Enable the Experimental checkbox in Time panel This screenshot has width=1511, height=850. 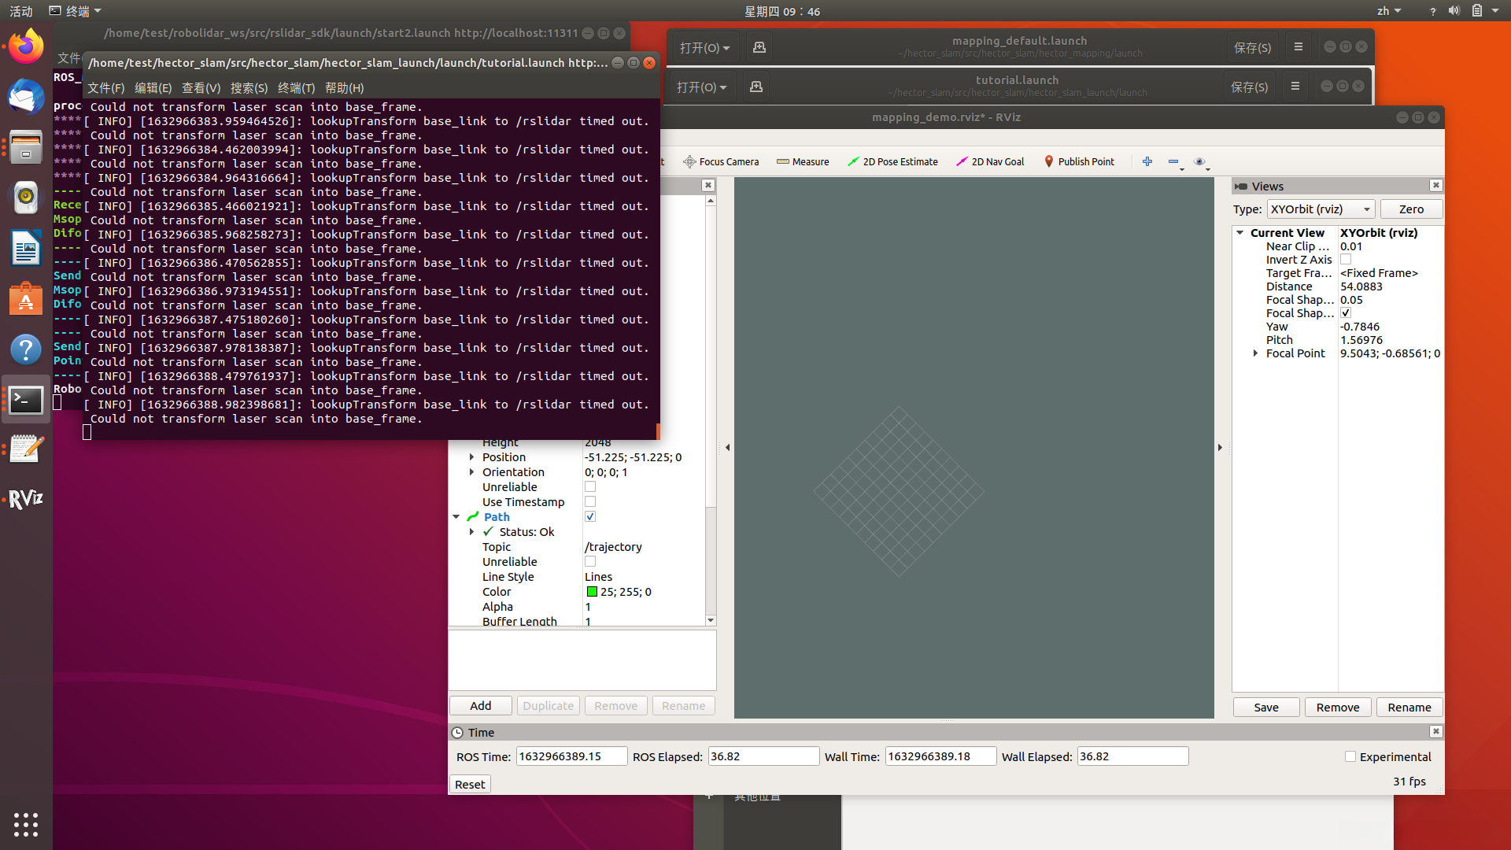[x=1350, y=756]
